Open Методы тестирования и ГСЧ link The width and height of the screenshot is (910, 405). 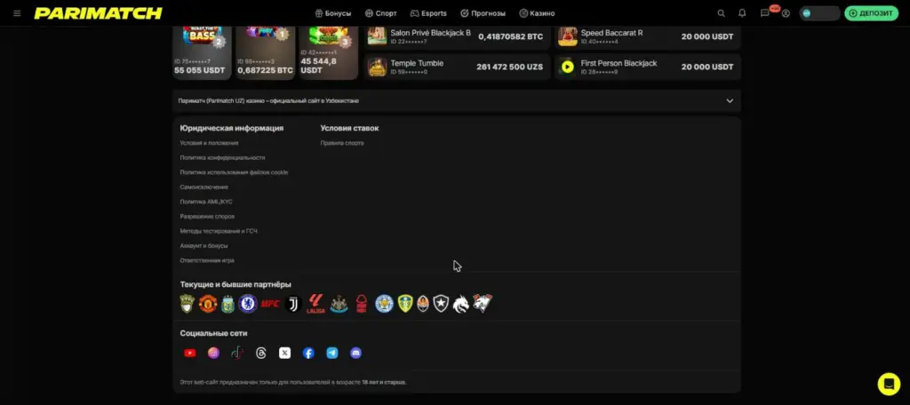219,231
